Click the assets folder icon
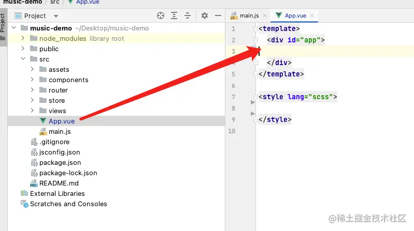414x231 pixels. [43, 69]
